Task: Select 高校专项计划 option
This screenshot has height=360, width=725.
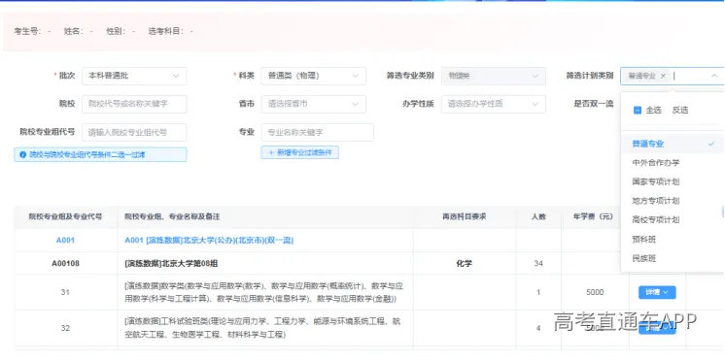Action: pyautogui.click(x=673, y=220)
